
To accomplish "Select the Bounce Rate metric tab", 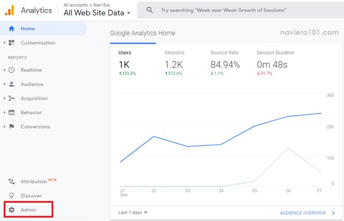I will [x=225, y=63].
